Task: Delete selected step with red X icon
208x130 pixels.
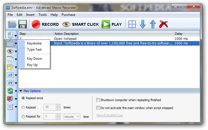Action: coord(163,24)
